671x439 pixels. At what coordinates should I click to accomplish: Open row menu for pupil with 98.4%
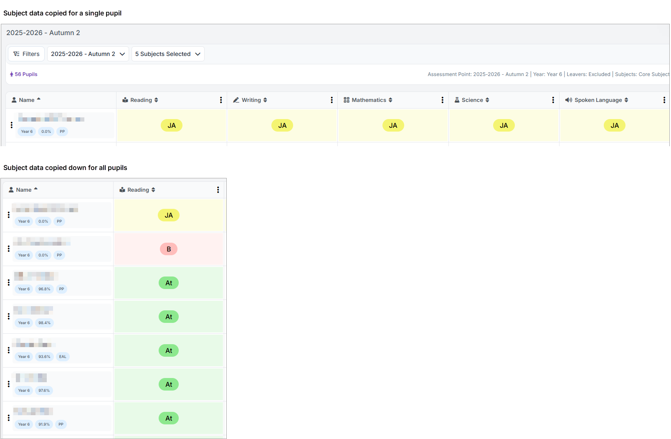(x=8, y=317)
